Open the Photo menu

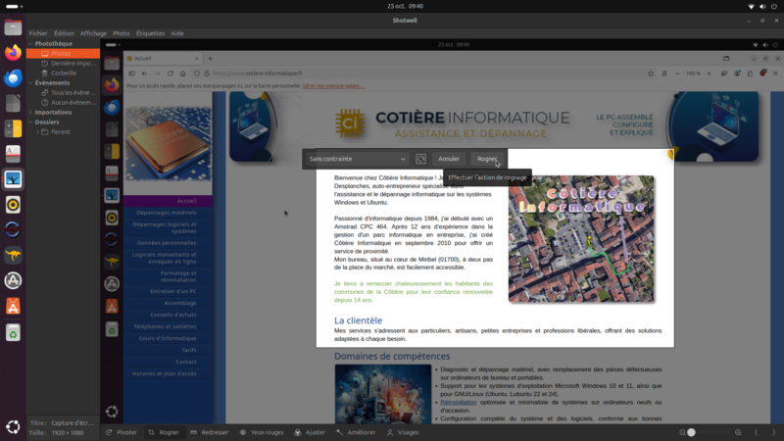point(121,33)
